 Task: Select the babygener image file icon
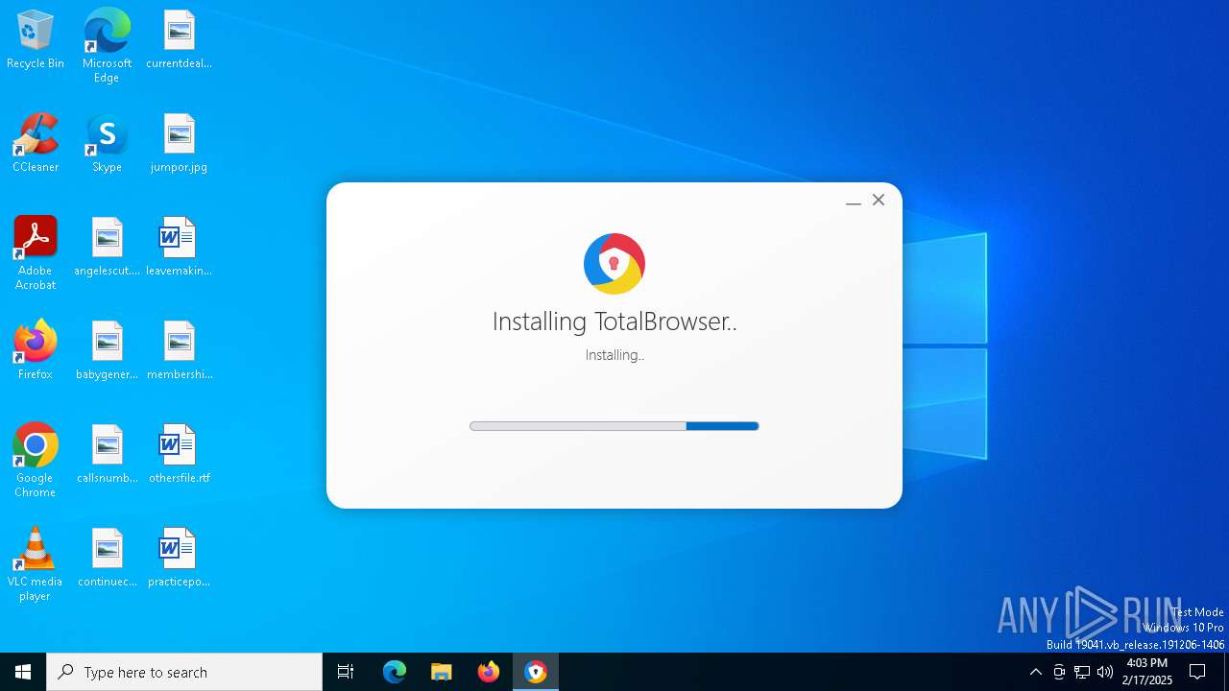(x=107, y=350)
